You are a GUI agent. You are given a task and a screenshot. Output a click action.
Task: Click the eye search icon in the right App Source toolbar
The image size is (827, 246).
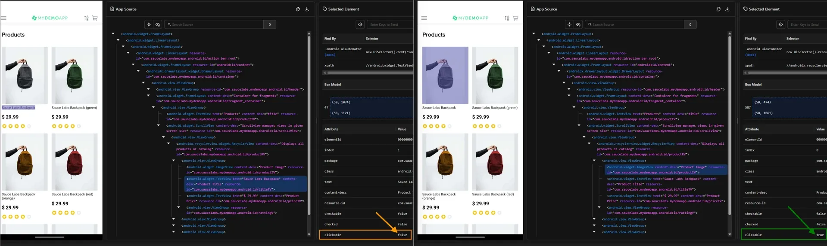[x=578, y=24]
